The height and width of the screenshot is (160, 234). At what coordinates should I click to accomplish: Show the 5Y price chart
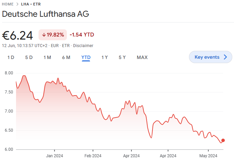(122, 57)
